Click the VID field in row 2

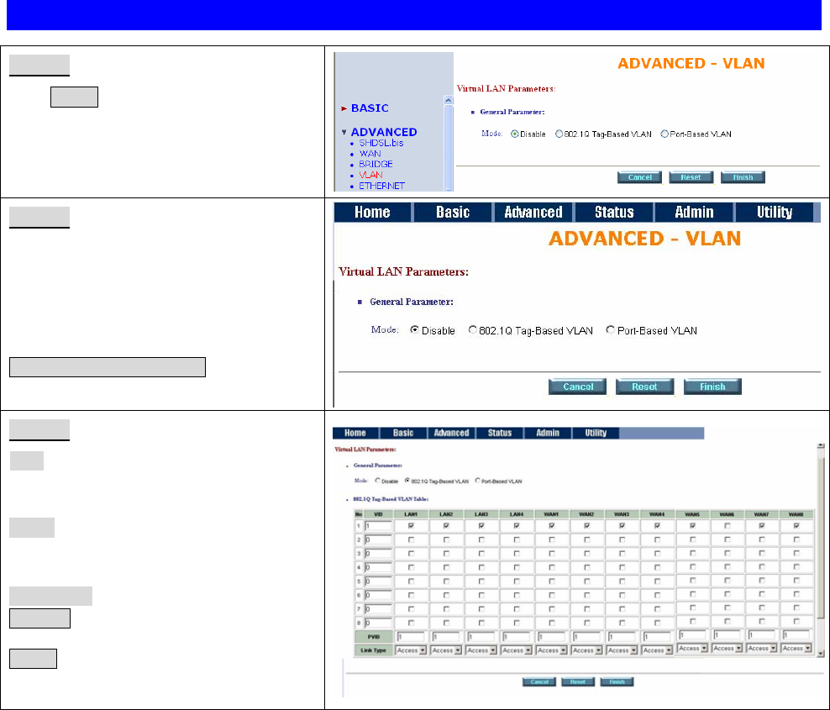(x=378, y=539)
